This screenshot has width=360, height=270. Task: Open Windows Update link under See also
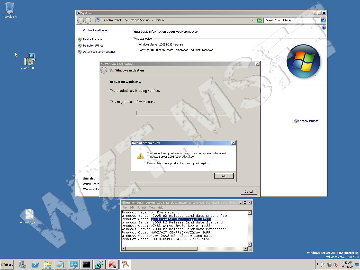(91, 189)
